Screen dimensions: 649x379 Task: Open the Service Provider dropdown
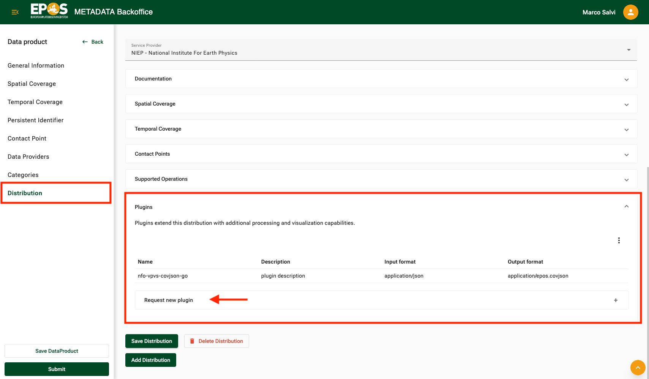(628, 50)
